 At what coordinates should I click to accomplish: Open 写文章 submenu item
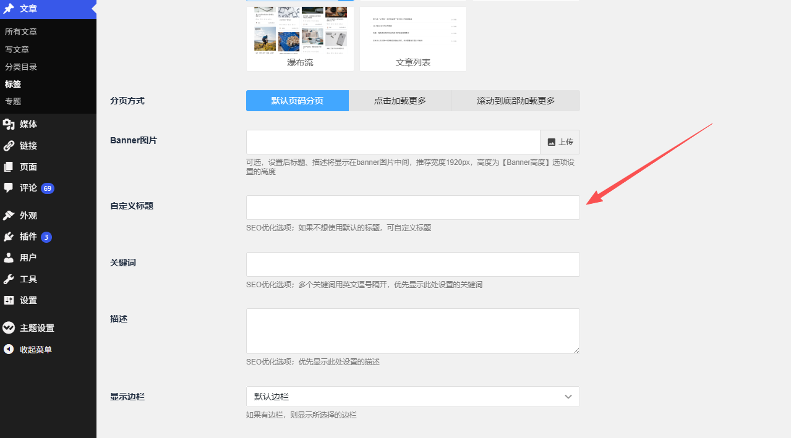pyautogui.click(x=17, y=49)
